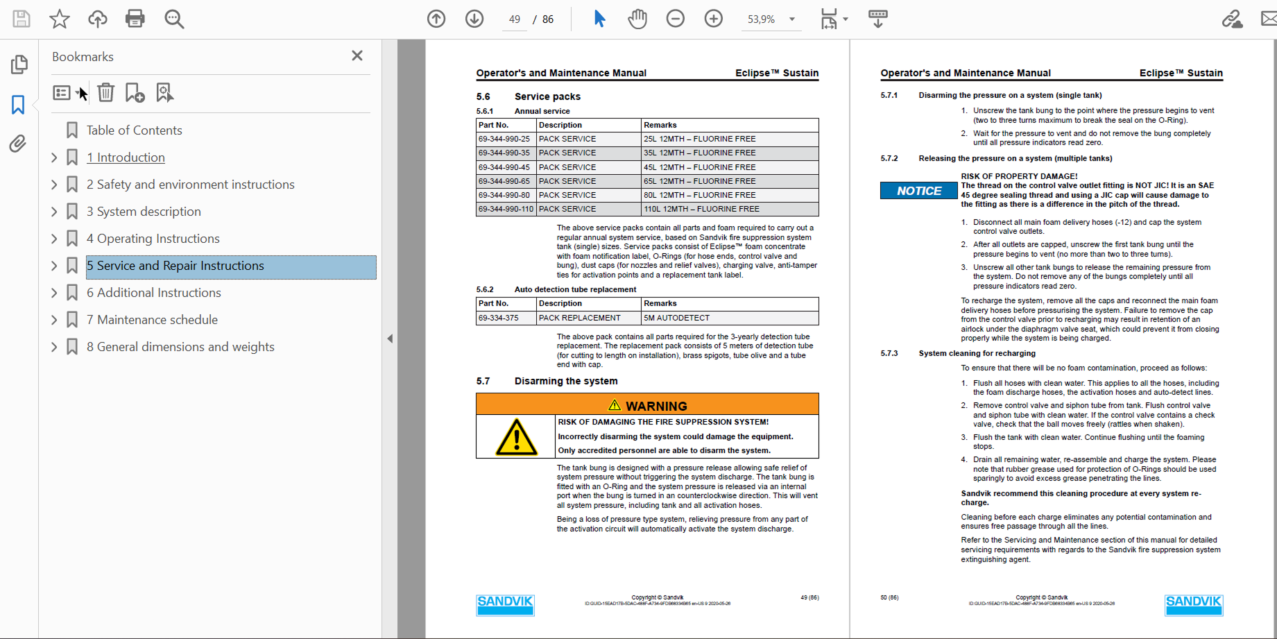Toggle the Bookmarks panel sidebar button
The image size is (1277, 639).
(x=18, y=105)
